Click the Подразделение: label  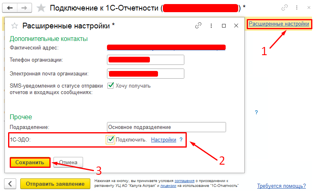click(30, 127)
